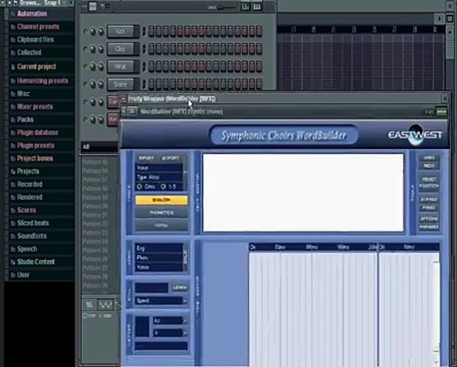Toggle the first step of the Clap row
The width and height of the screenshot is (457, 367).
pyautogui.click(x=151, y=49)
